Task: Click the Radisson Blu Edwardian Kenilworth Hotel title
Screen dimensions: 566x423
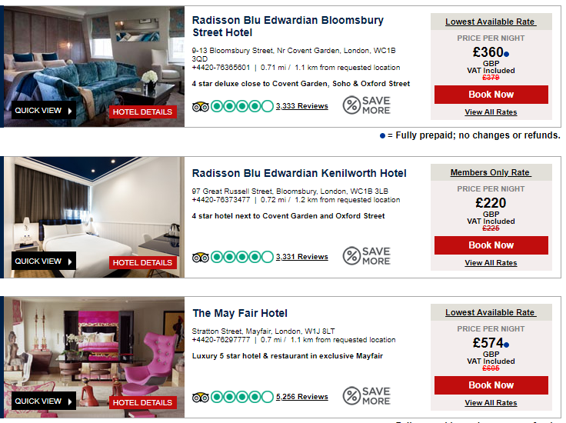Action: tap(299, 173)
